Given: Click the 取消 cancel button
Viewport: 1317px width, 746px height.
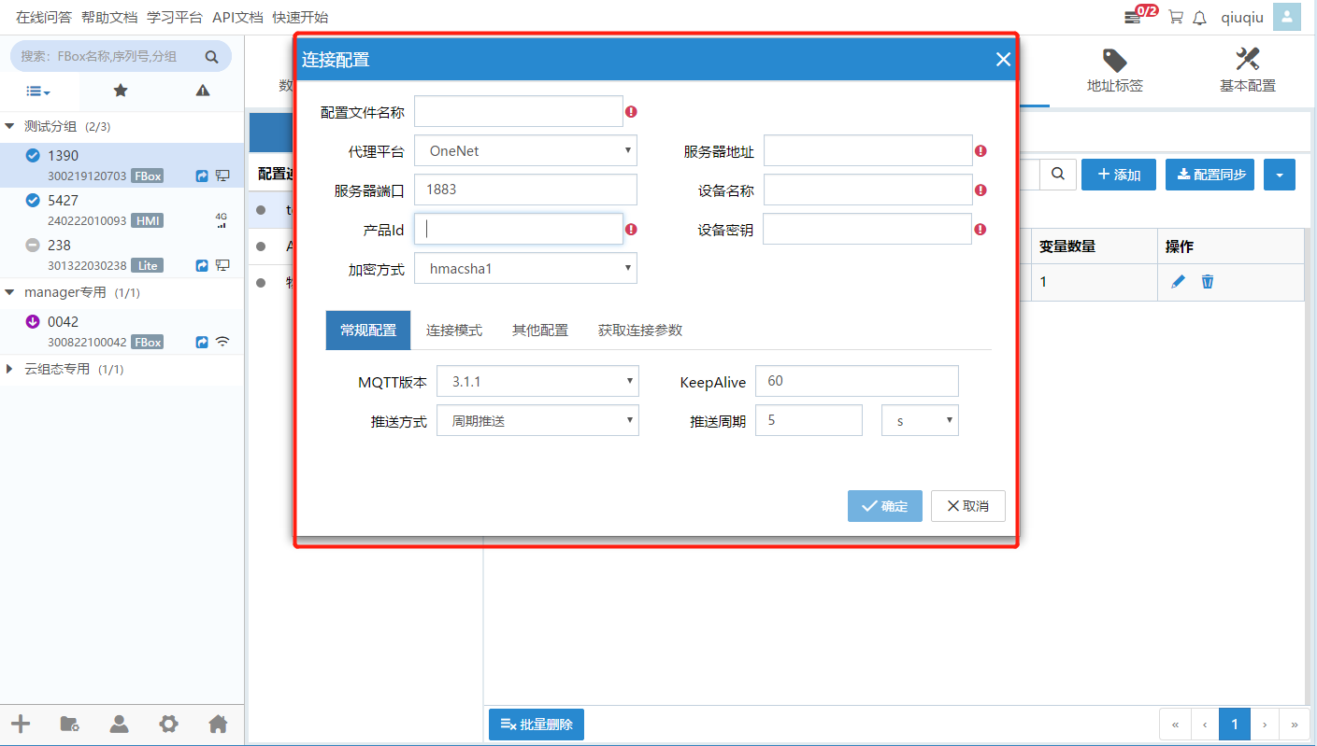Looking at the screenshot, I should (967, 506).
